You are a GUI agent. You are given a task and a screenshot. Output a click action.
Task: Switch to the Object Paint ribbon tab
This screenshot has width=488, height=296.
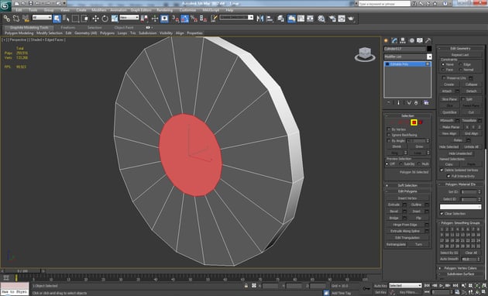[x=124, y=27]
